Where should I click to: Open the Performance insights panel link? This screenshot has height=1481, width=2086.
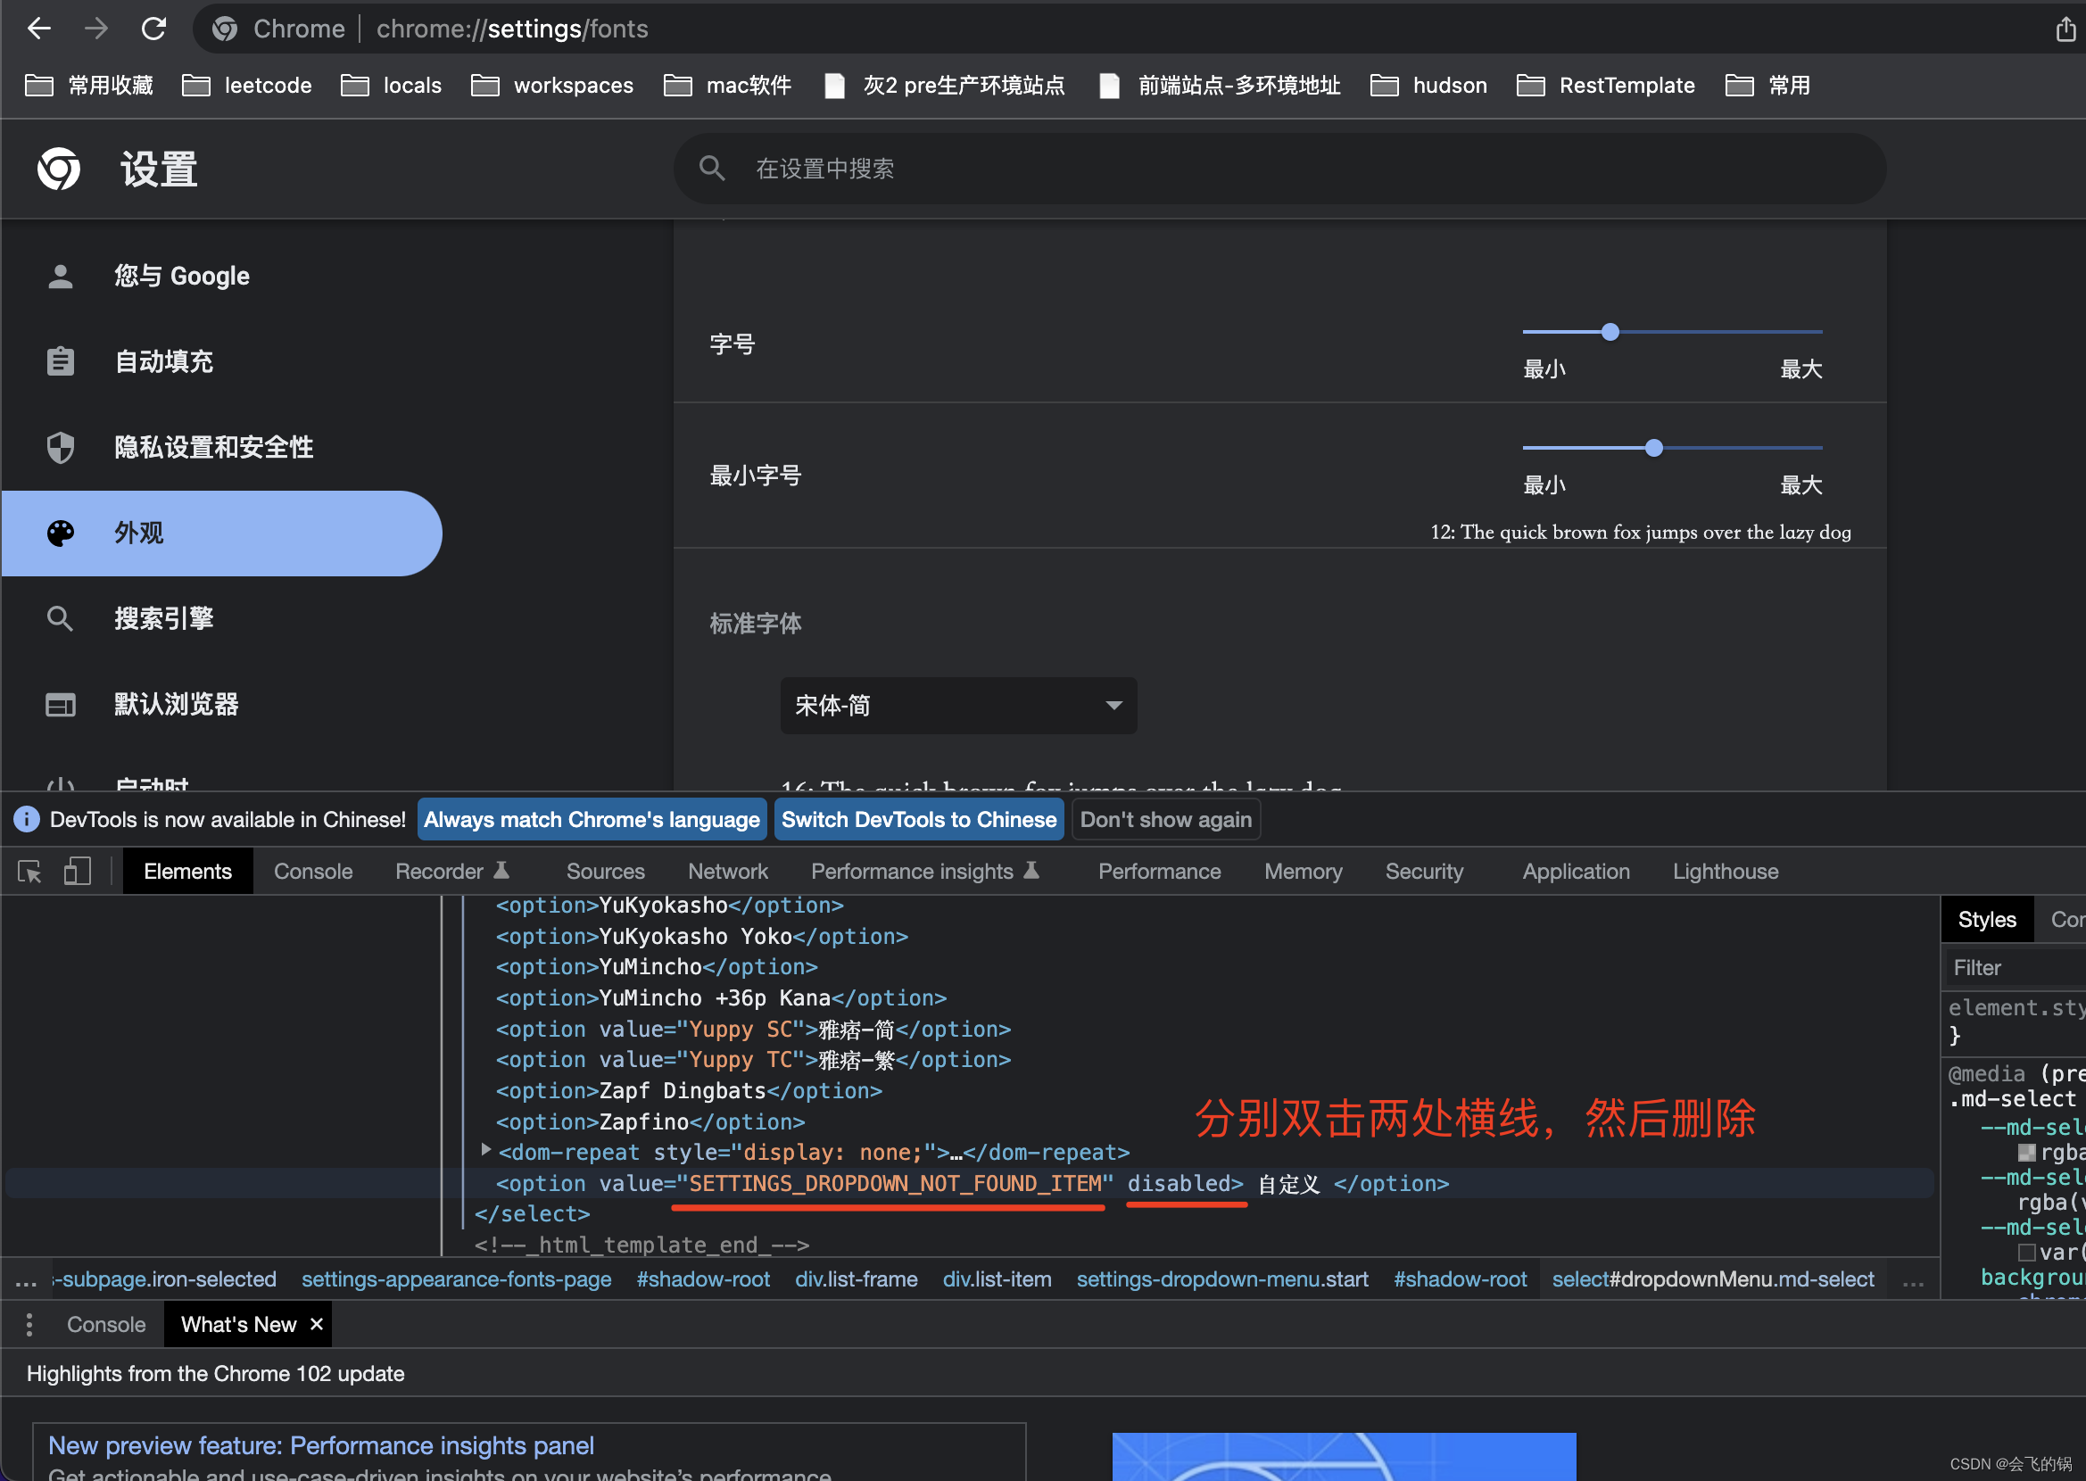pos(321,1445)
